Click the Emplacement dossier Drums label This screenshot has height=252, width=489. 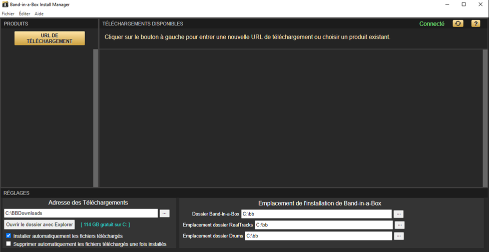pyautogui.click(x=213, y=236)
